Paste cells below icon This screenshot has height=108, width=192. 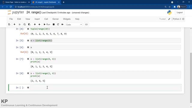(x=29, y=25)
